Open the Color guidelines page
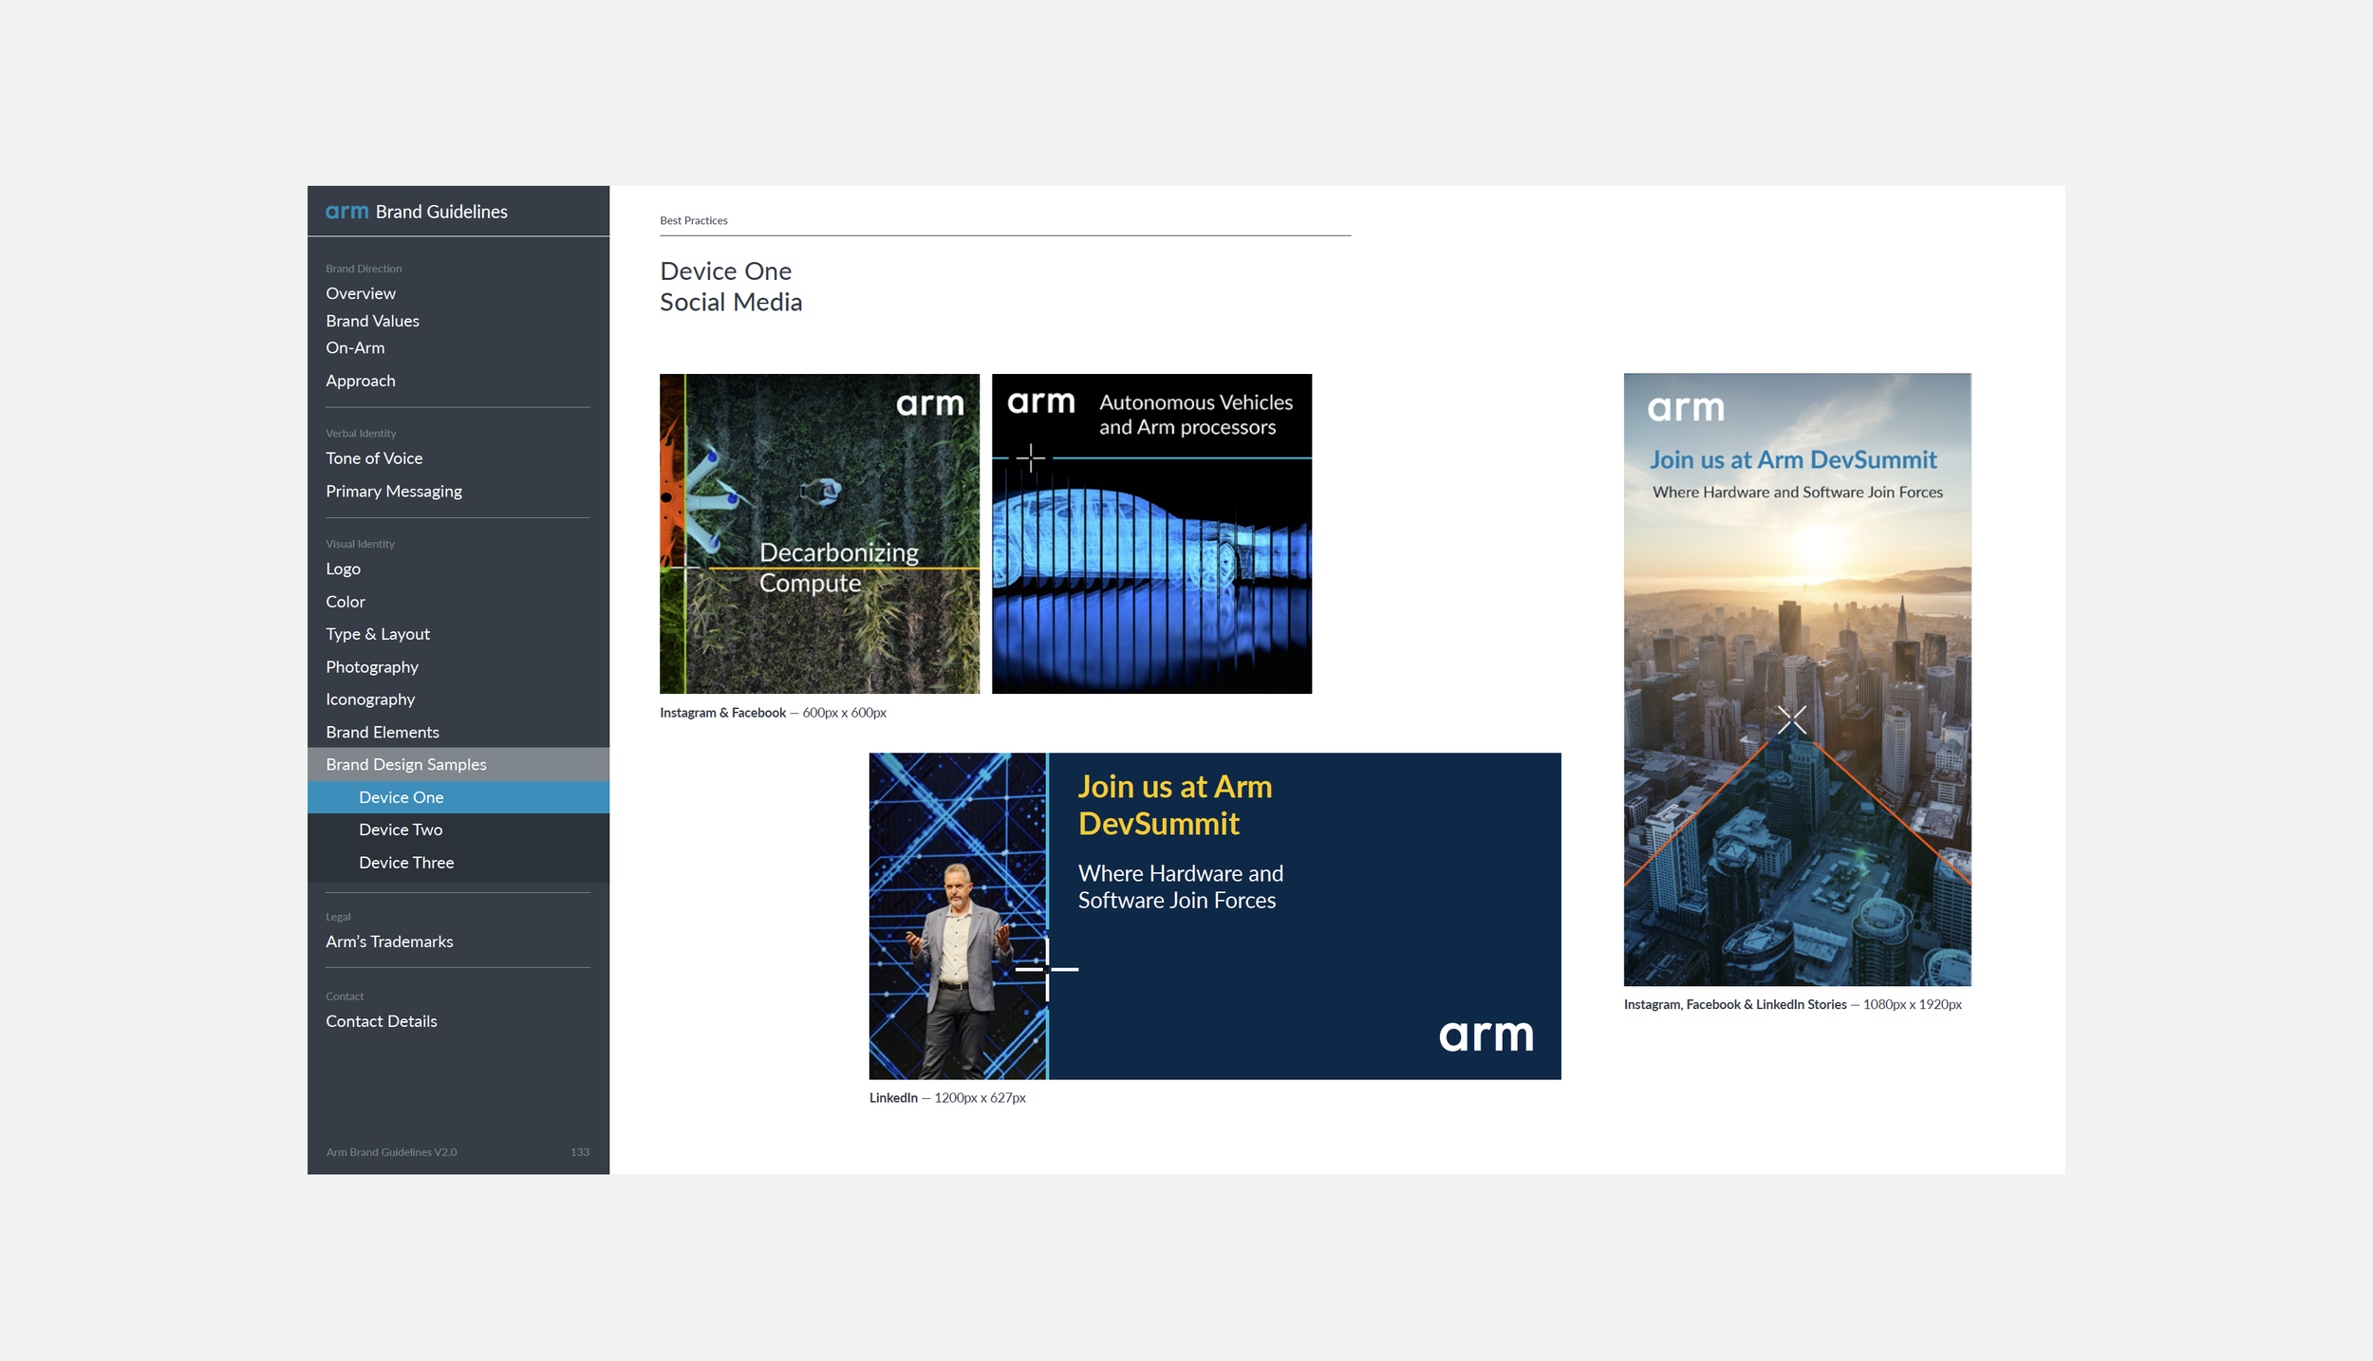The image size is (2373, 1361). (346, 602)
